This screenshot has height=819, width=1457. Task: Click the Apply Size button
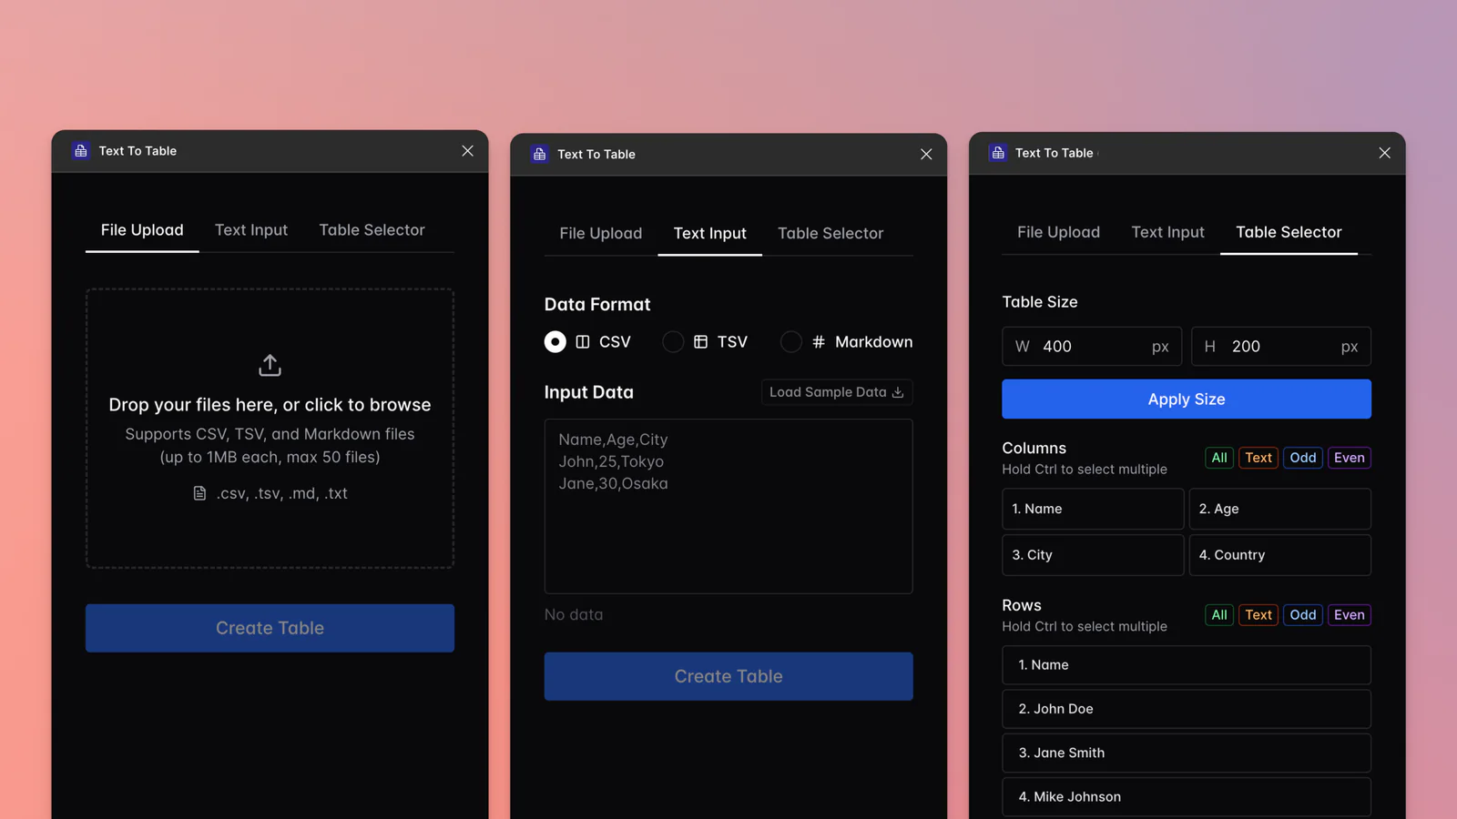tap(1187, 399)
